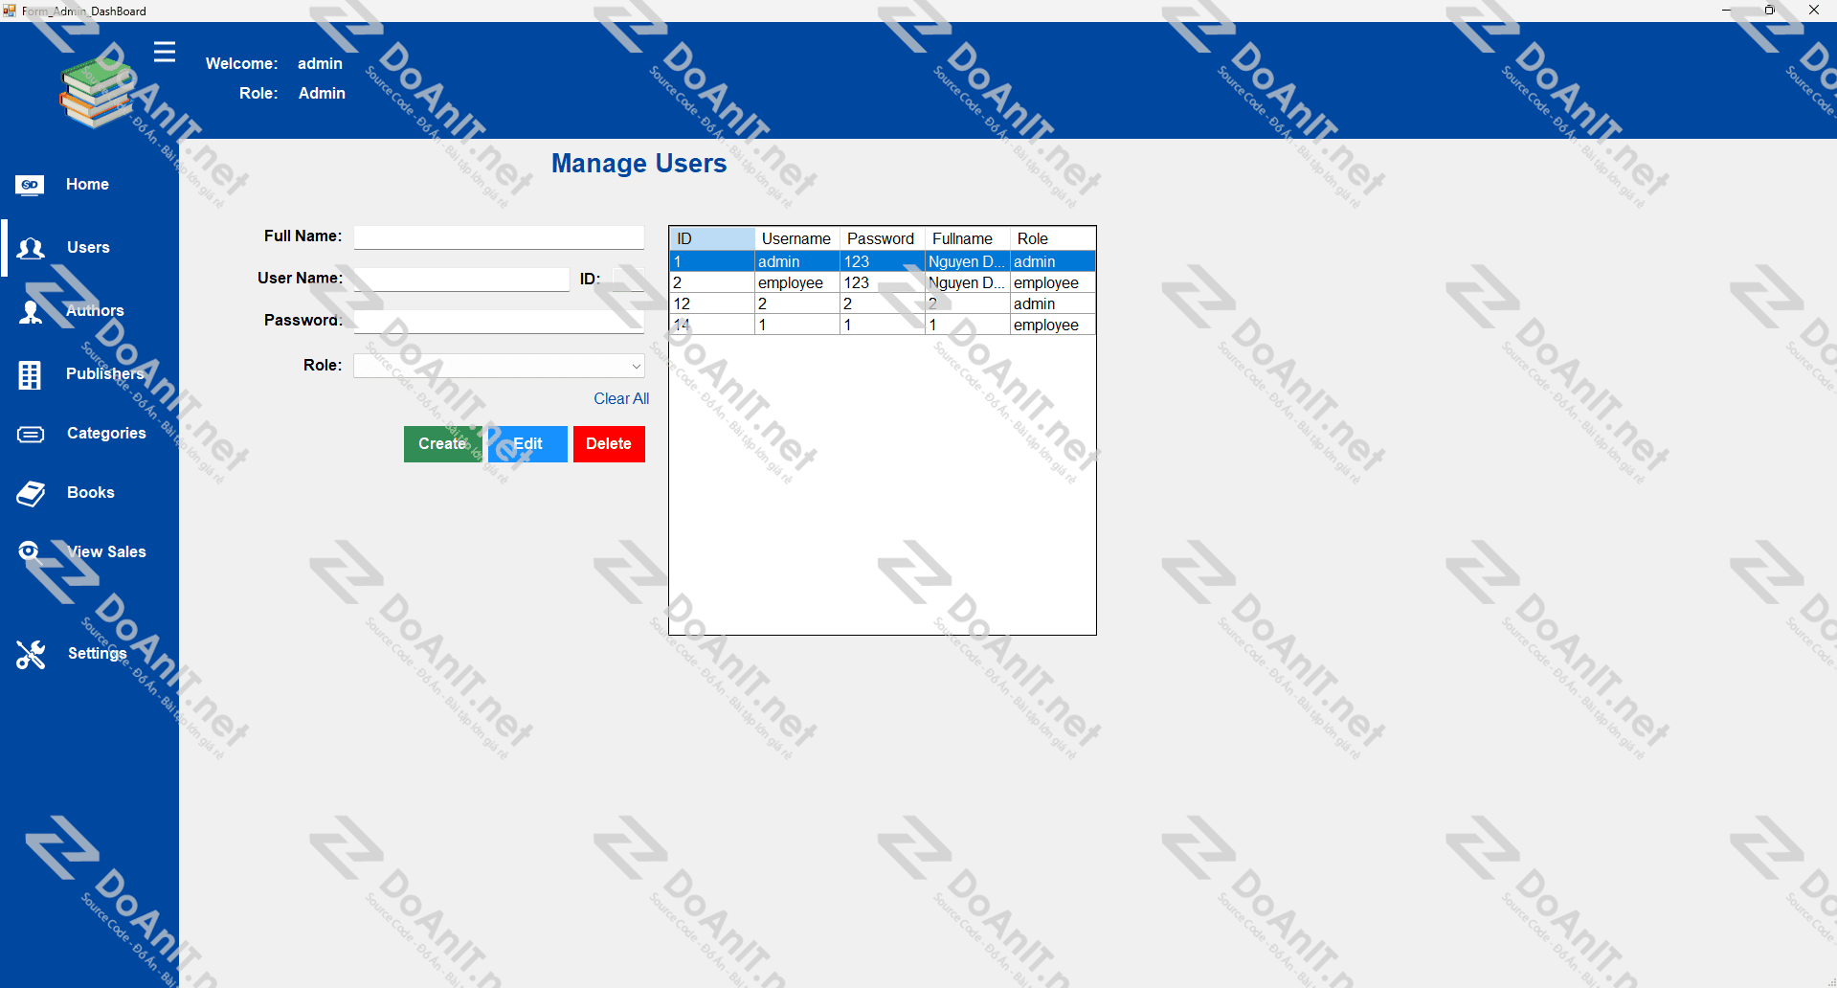Click the Clear All link
Viewport: 1837px width, 988px height.
(x=621, y=398)
